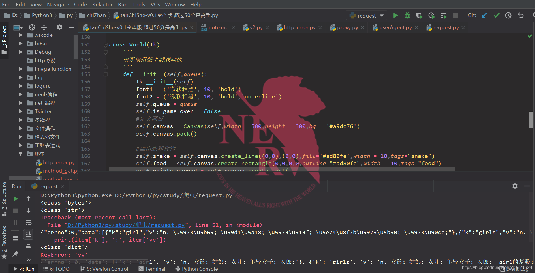Screen dimensions: 535x273
Task: Click the concurrency run icon in toolbar
Action: click(x=444, y=16)
